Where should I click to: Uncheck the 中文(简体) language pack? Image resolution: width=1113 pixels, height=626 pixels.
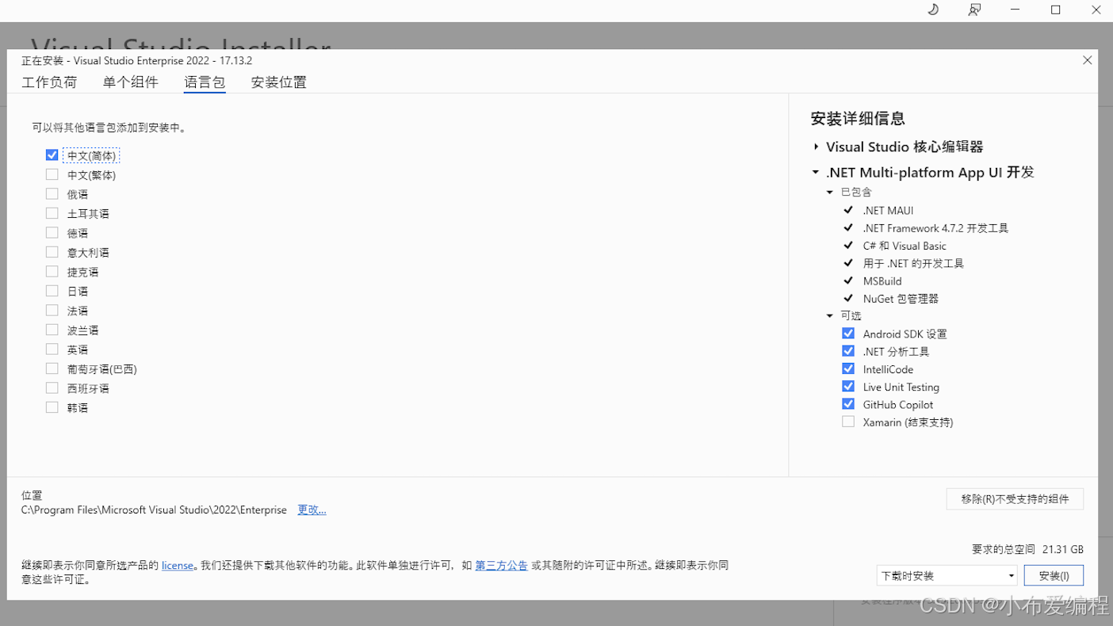click(x=52, y=155)
